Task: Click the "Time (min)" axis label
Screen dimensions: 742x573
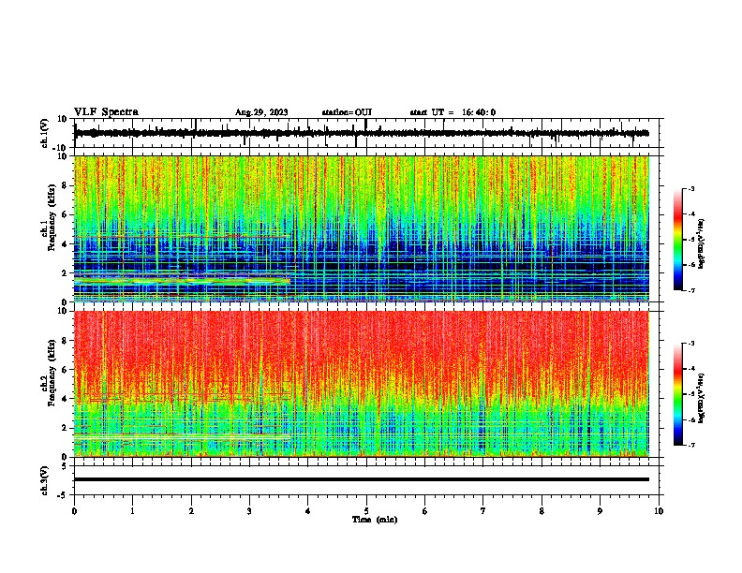Action: 375,520
